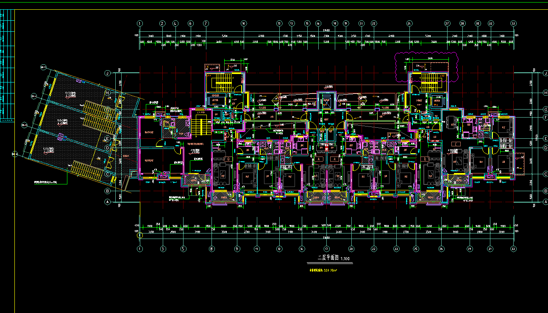This screenshot has height=313, width=548.
Task: Select right-side axis bubble H
Action: 545,92
